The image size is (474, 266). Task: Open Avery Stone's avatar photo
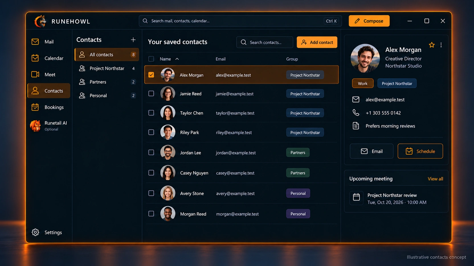[168, 193]
